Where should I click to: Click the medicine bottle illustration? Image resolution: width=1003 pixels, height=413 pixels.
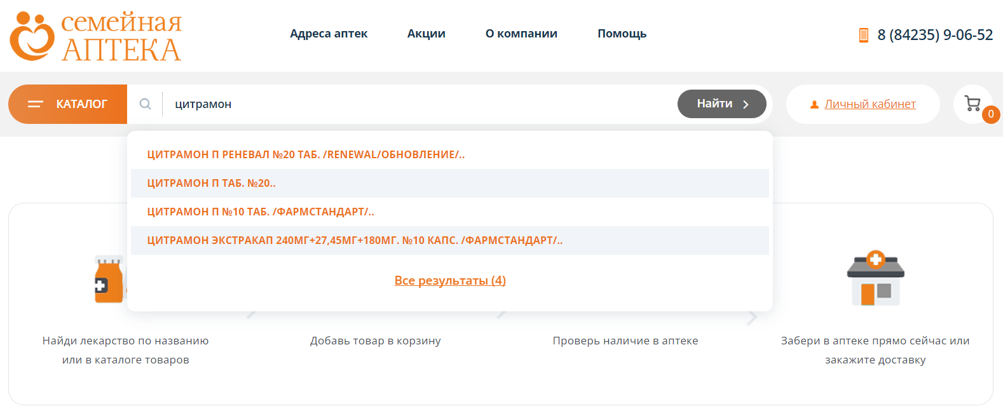(109, 280)
